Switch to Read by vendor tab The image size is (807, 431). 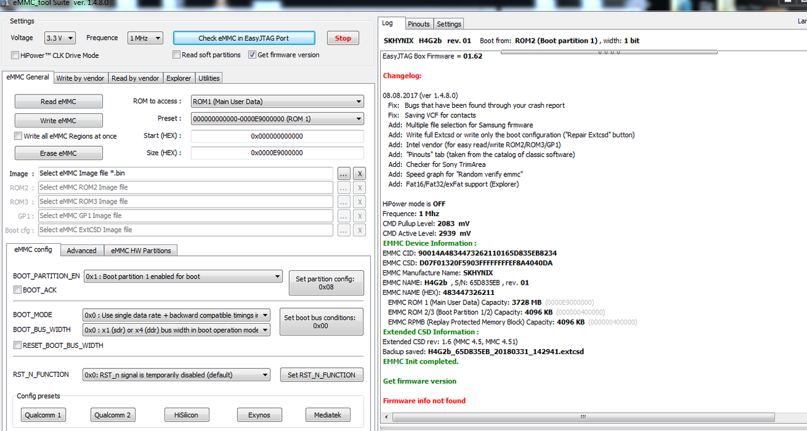(x=135, y=78)
